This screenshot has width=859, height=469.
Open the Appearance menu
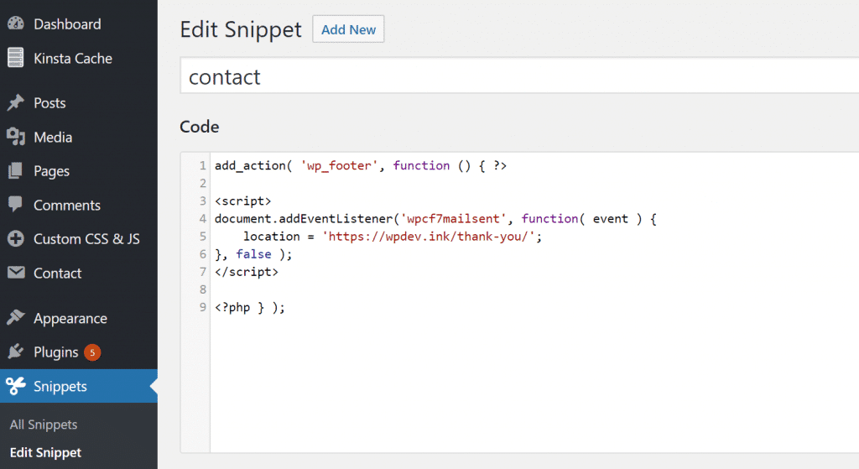click(x=70, y=319)
